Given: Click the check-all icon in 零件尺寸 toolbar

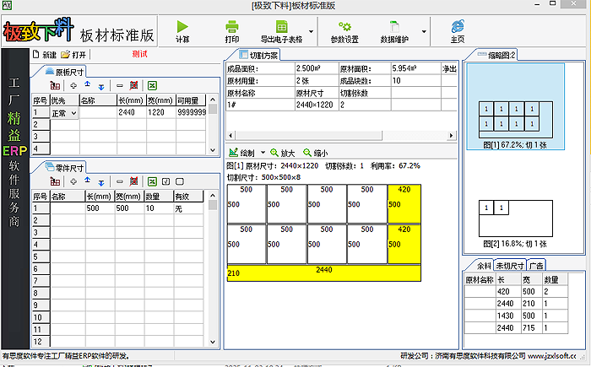Looking at the screenshot, I should point(165,181).
